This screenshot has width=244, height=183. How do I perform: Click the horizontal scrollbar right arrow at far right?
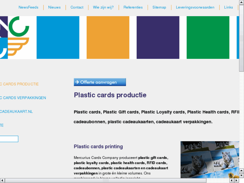(237, 181)
